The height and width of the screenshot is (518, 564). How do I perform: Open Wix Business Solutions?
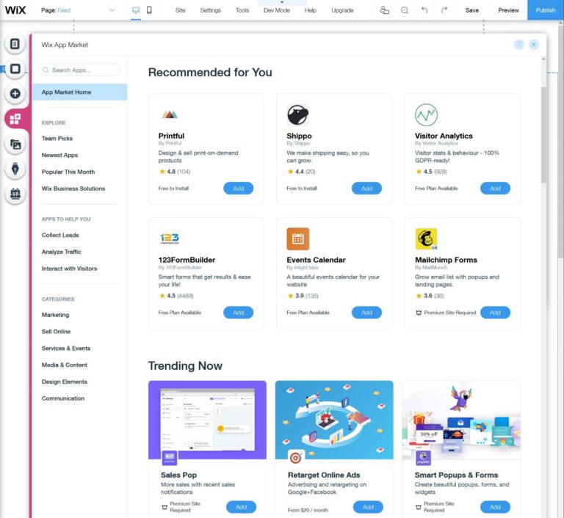(x=73, y=189)
